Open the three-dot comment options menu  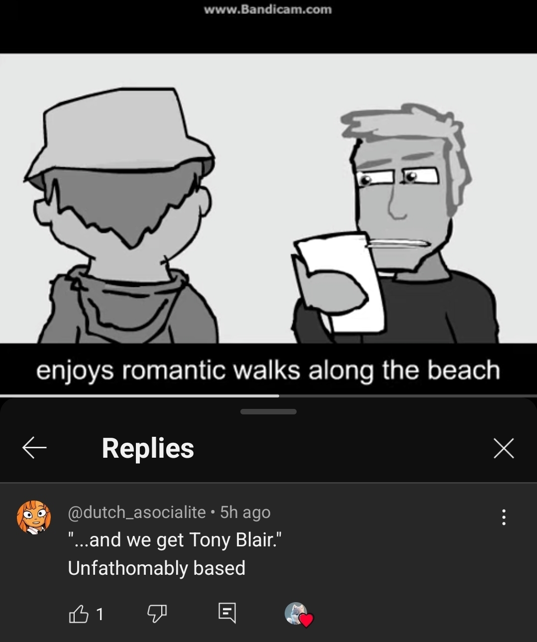tap(504, 517)
